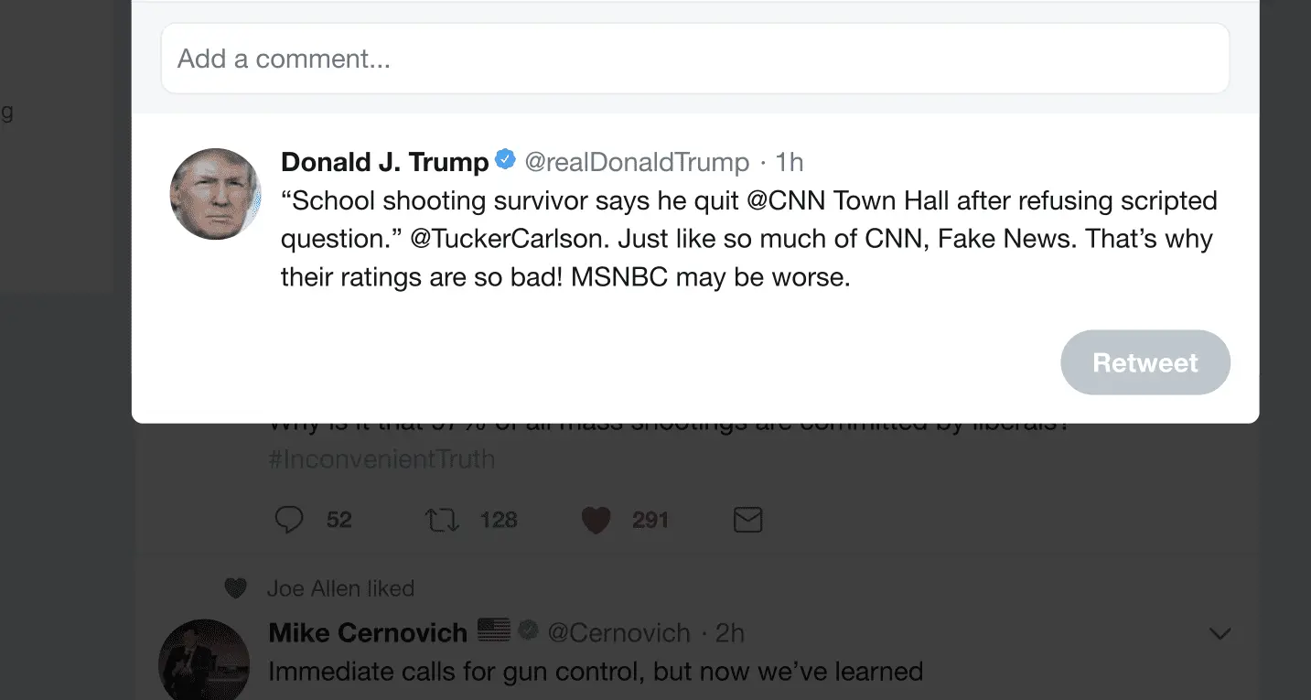
Task: Click the envelope direct message icon
Action: coord(748,521)
